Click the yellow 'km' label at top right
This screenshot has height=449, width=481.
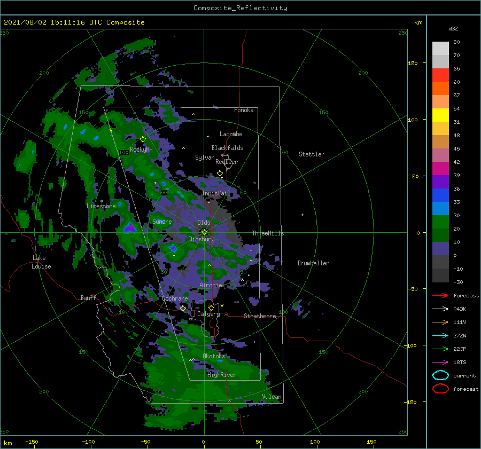[418, 22]
